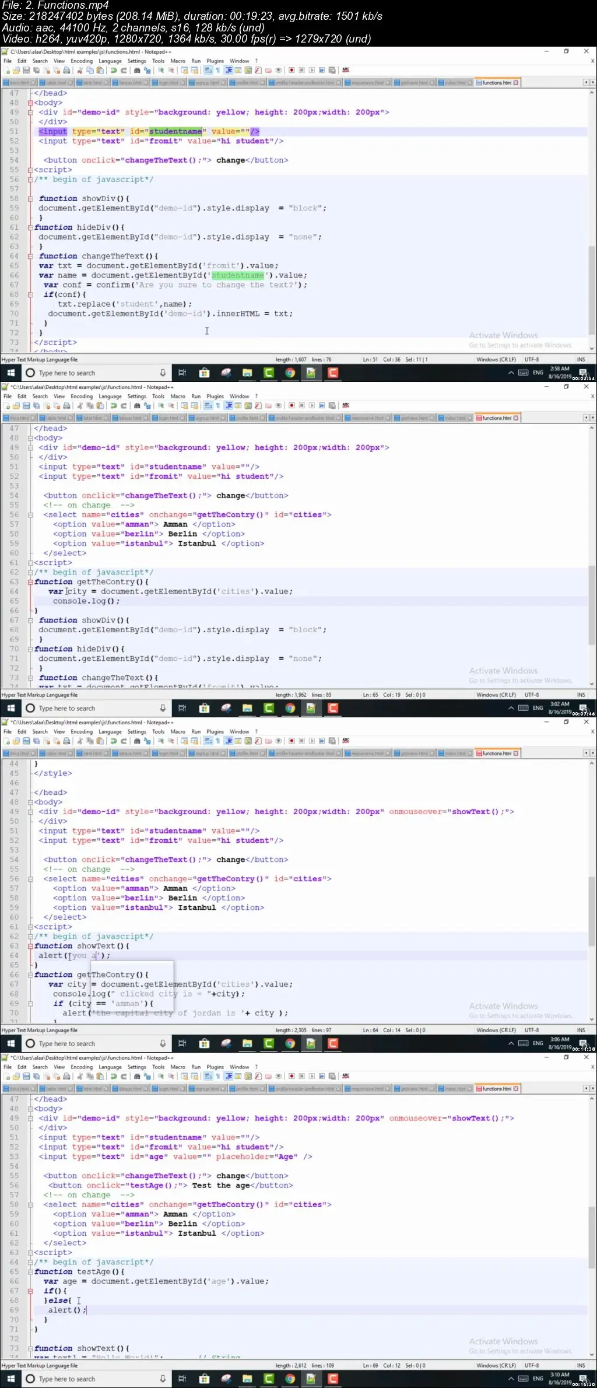The height and width of the screenshot is (1388, 597).
Task: Collapse the select fold at line 56, 3:02 AM frame
Action: [30, 515]
